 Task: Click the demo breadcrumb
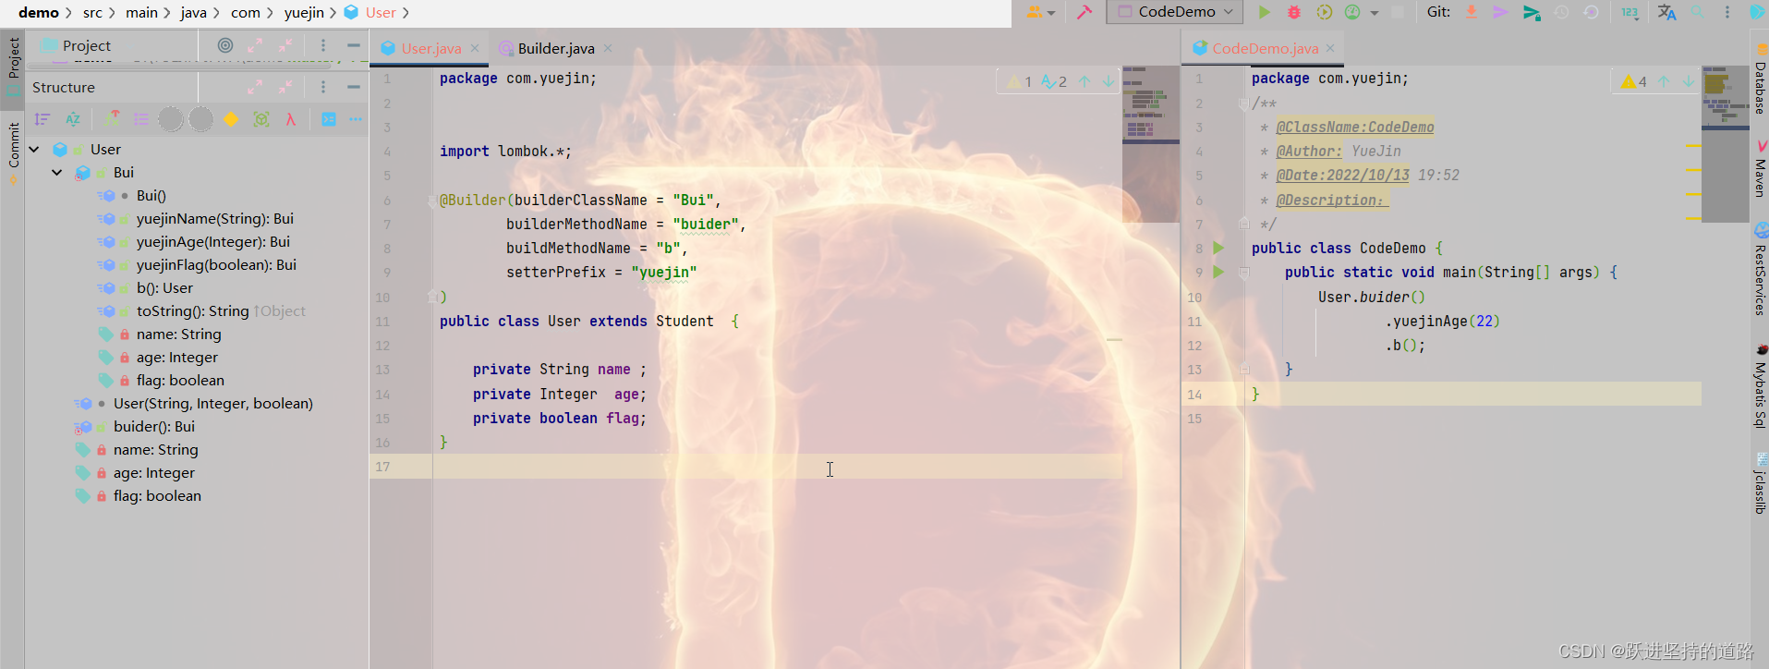[39, 12]
